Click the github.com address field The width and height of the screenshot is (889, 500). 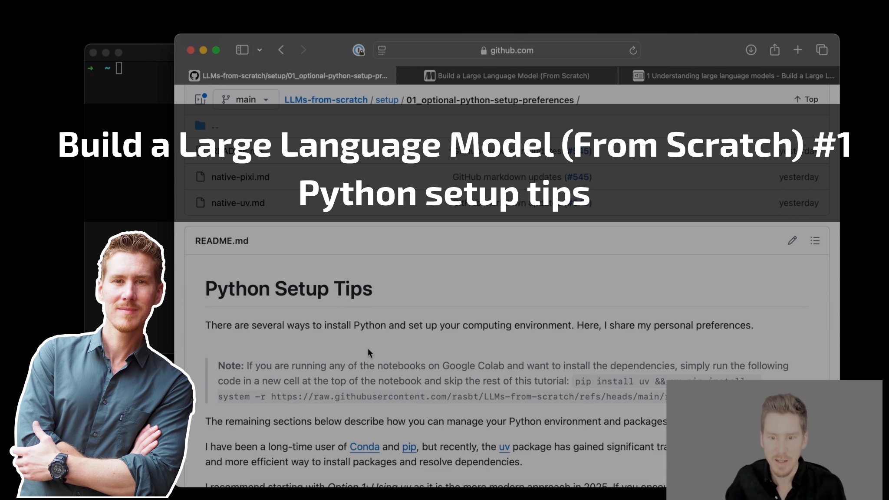pyautogui.click(x=507, y=50)
